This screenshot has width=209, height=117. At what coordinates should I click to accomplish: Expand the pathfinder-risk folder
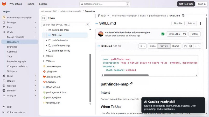pyautogui.click(x=46, y=40)
